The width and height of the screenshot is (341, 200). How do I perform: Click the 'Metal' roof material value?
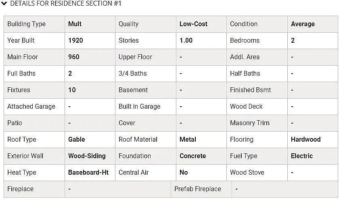(188, 139)
